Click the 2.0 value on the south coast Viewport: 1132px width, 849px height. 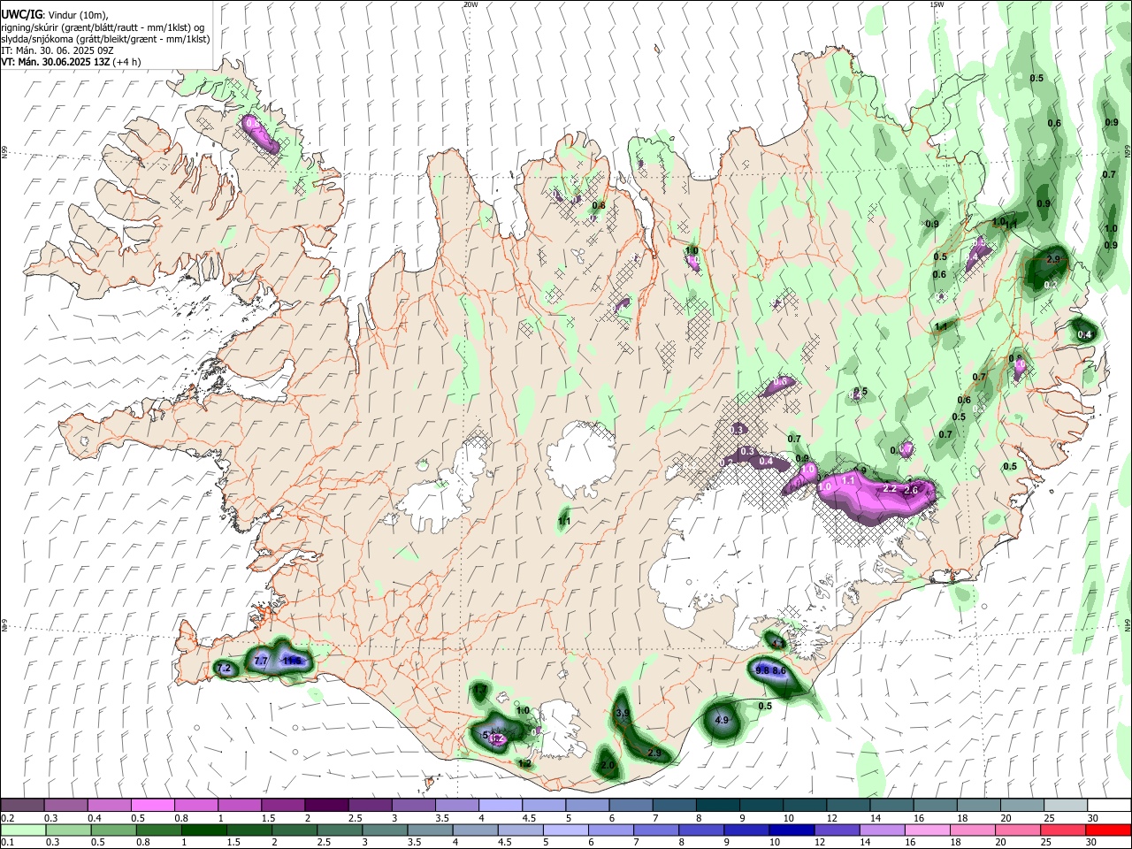point(608,765)
